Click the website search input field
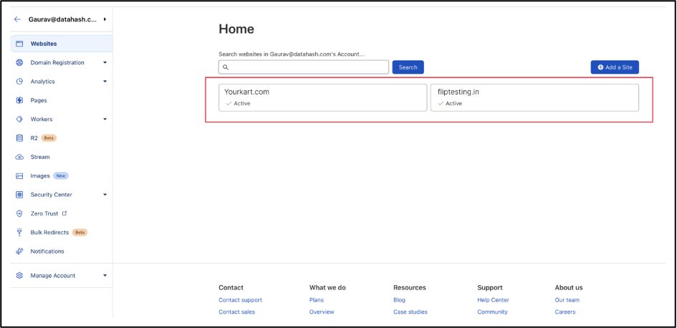This screenshot has width=677, height=328. 304,67
